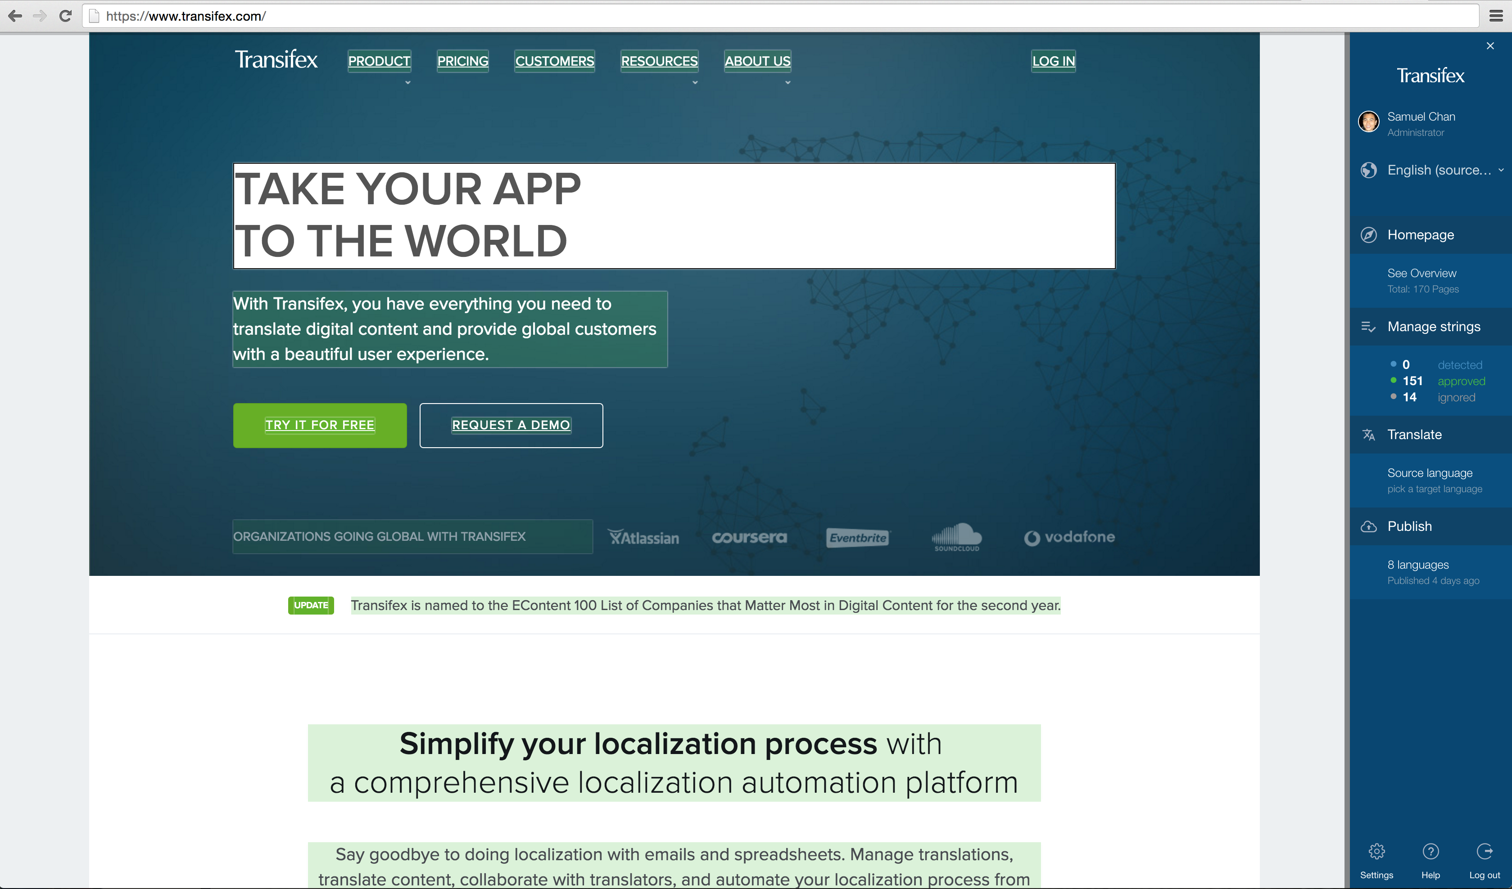Image resolution: width=1512 pixels, height=889 pixels.
Task: Open the EContent 100 List announcement
Action: pos(706,606)
